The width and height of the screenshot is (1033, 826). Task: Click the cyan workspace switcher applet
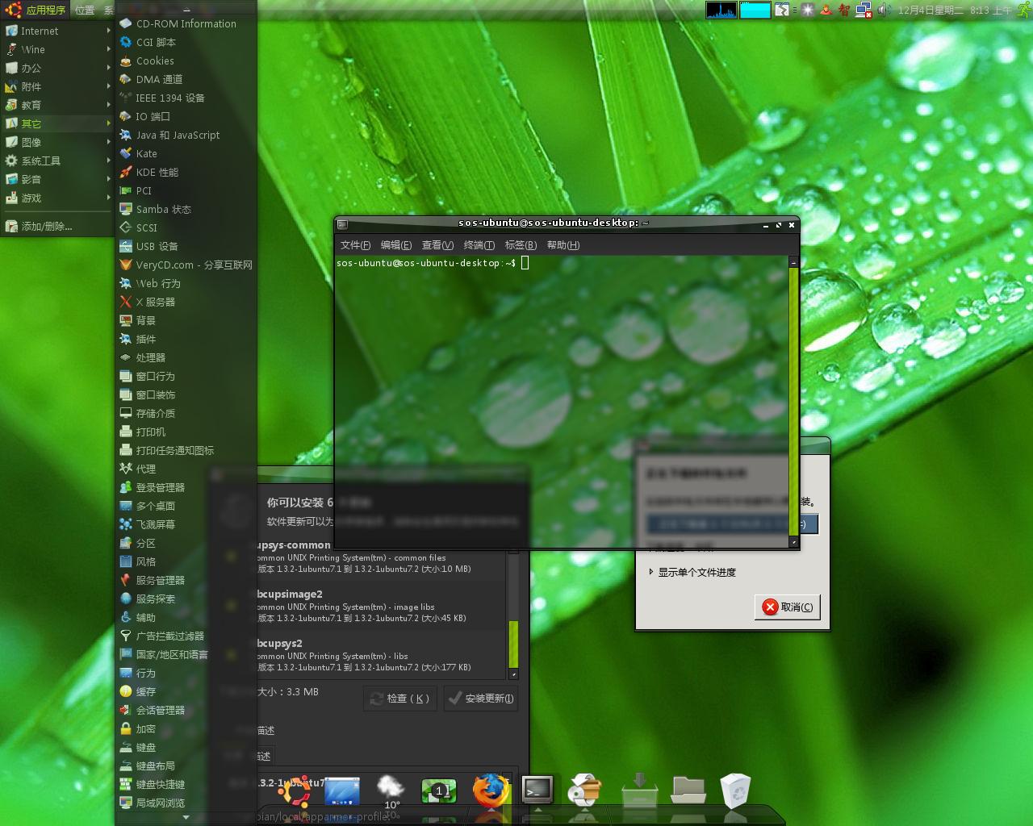(755, 10)
